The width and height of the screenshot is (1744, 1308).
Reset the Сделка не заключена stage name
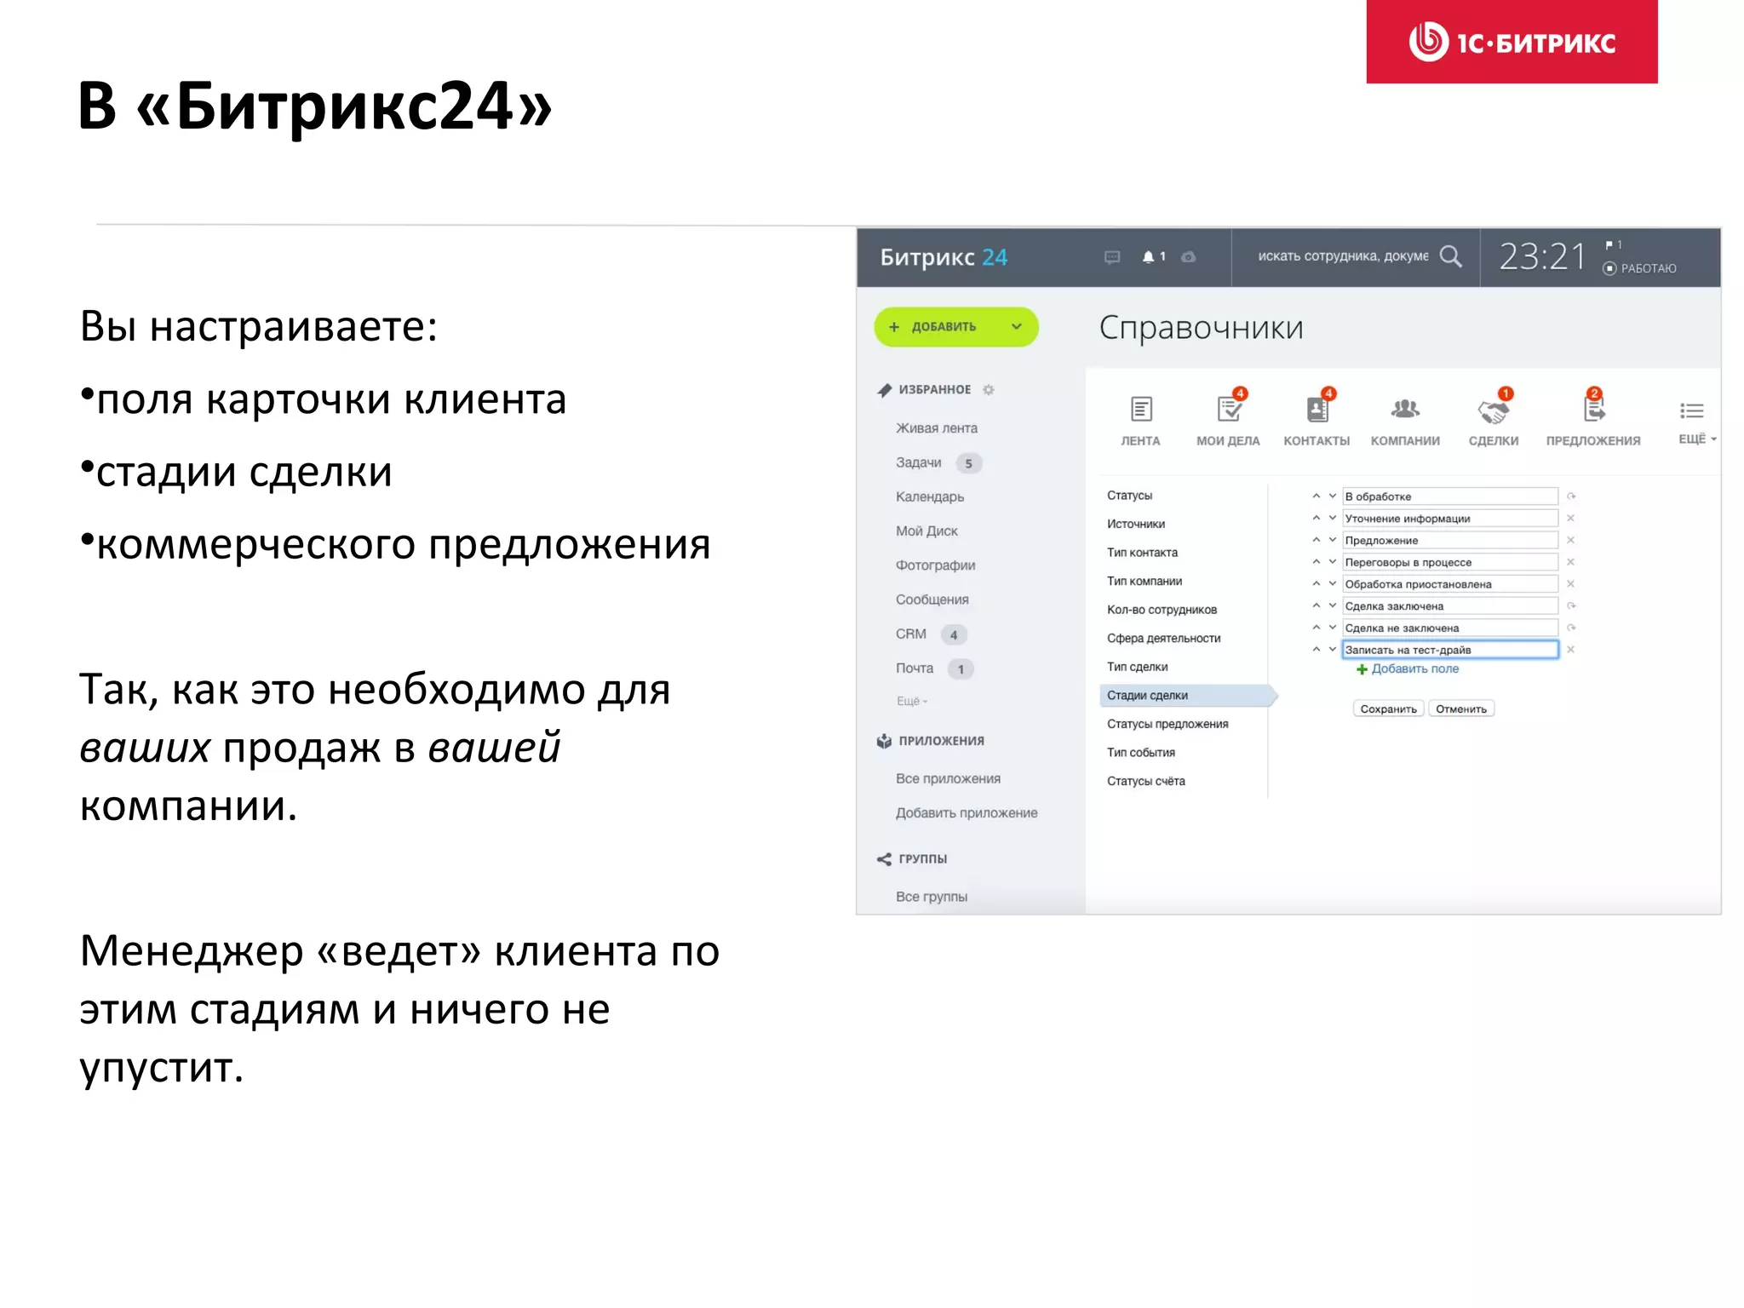[1572, 628]
